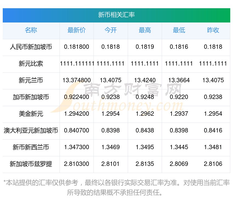Select the 今开 column header
233x201 pixels.
point(110,31)
